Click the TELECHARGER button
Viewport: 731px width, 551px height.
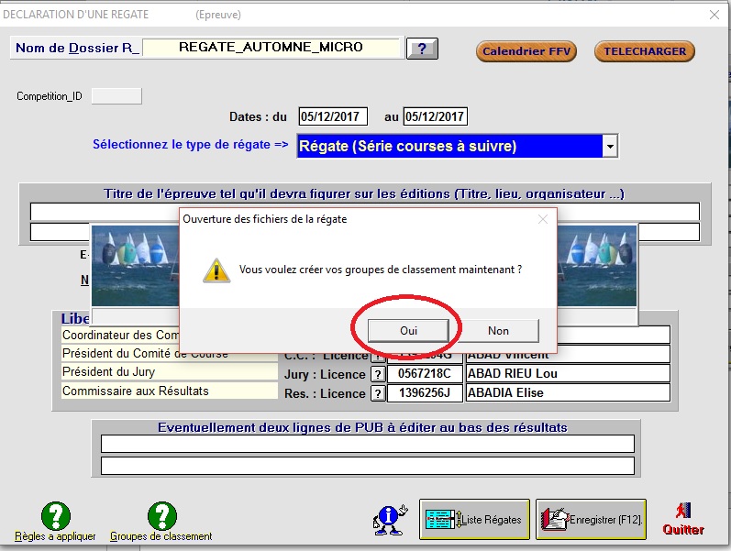[x=645, y=51]
